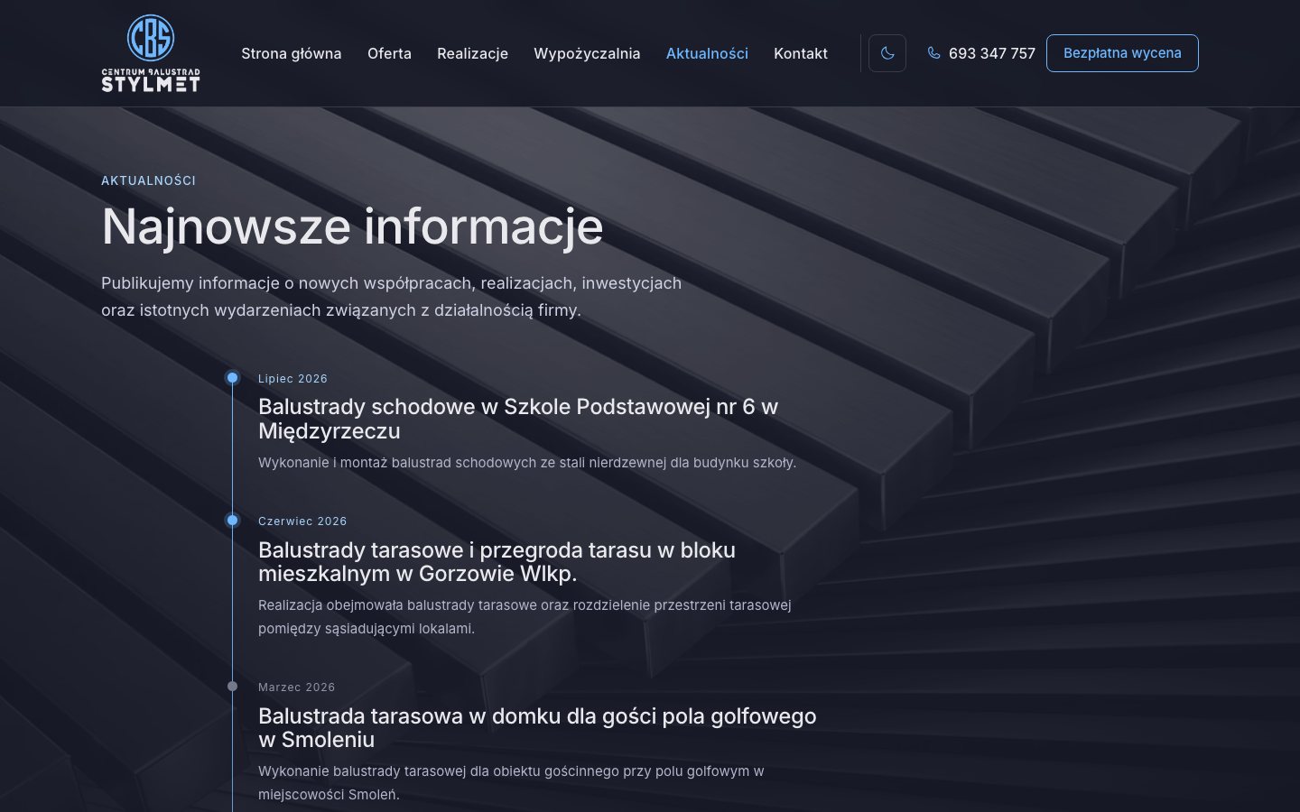Click the Czerwiec 2026 timeline dot

(x=232, y=521)
